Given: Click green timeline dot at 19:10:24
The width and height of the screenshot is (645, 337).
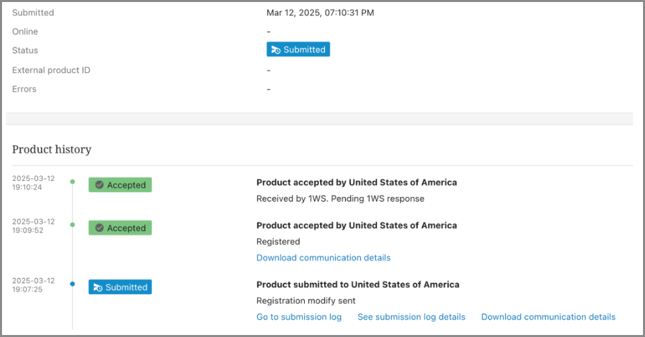Looking at the screenshot, I should click(x=72, y=182).
